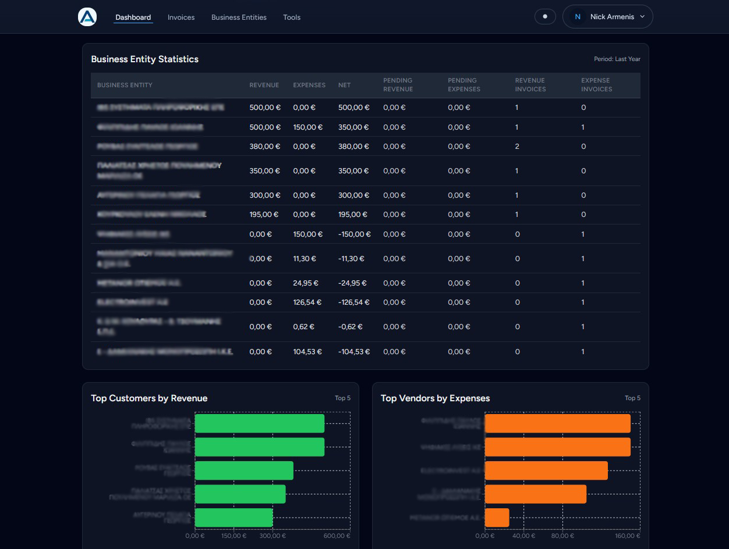729x549 pixels.
Task: Click the Net column header
Action: tap(345, 85)
